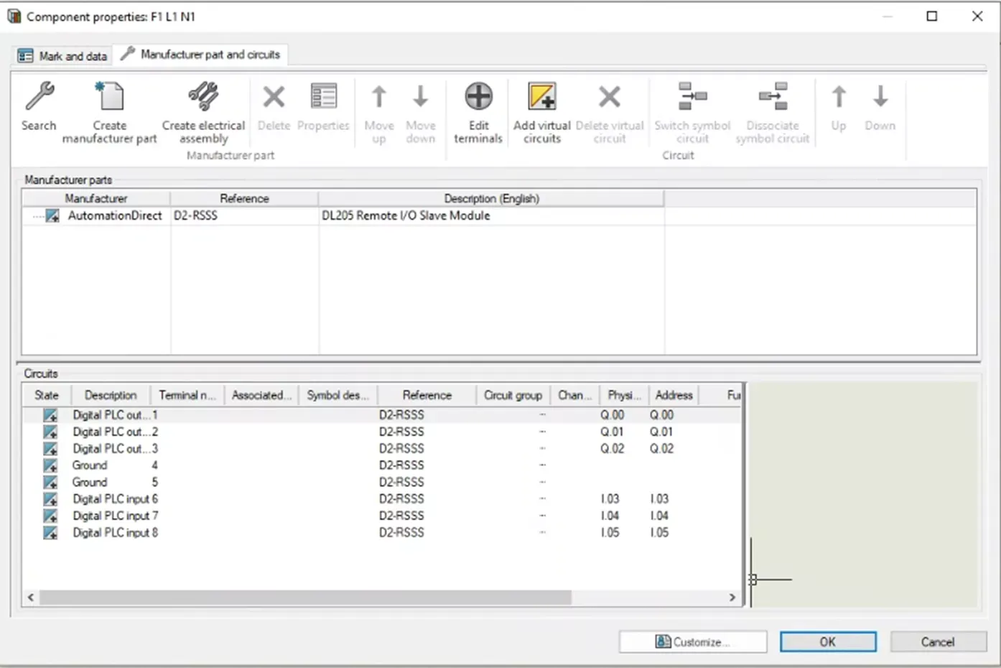
Task: Click state icon of PLC input 6
Action: tap(50, 499)
